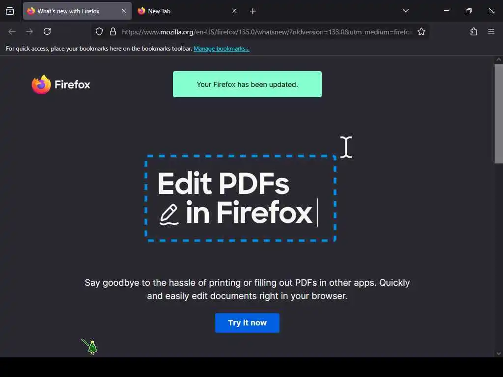The width and height of the screenshot is (503, 377).
Task: Click the Firefox wordmark on page
Action: coord(73,84)
